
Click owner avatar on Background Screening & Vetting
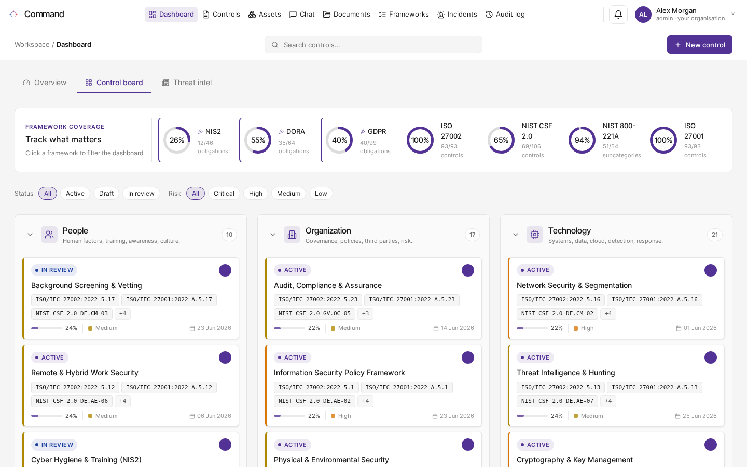pyautogui.click(x=225, y=270)
